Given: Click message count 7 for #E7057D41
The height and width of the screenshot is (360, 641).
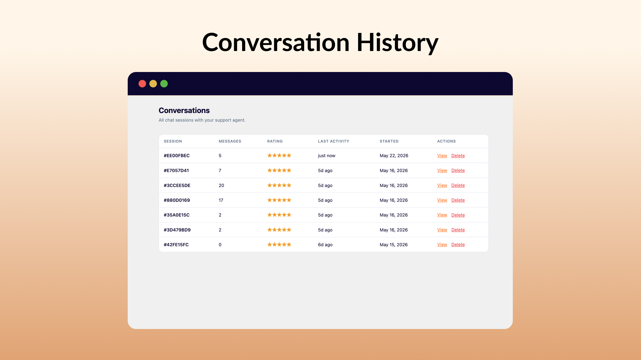Looking at the screenshot, I should [x=220, y=170].
